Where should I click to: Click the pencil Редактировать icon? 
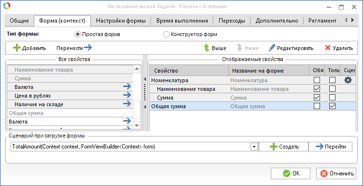point(272,48)
